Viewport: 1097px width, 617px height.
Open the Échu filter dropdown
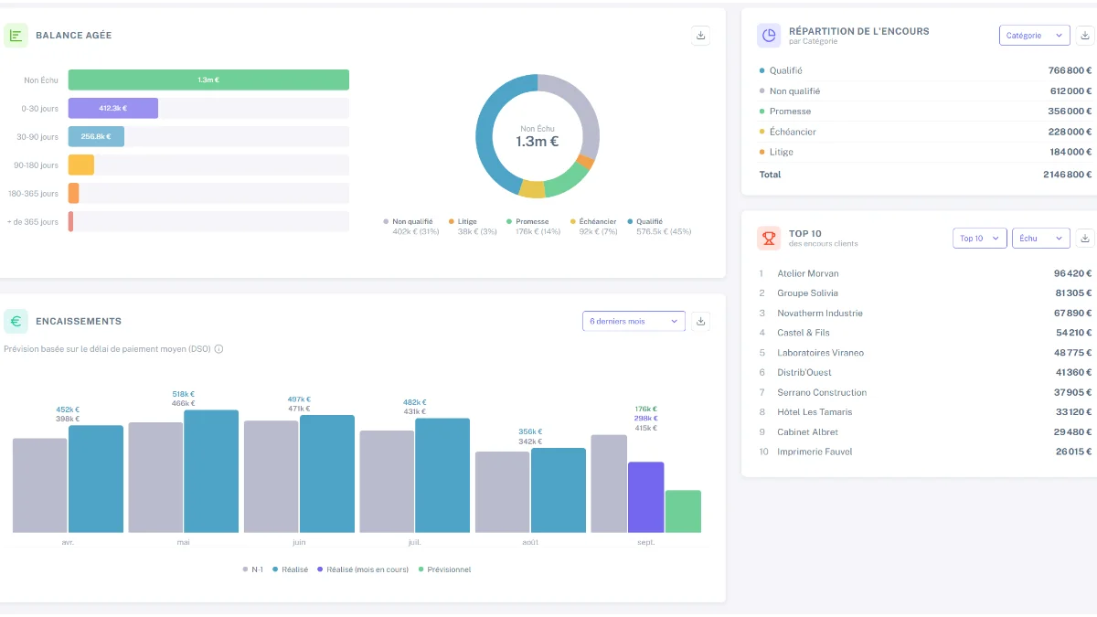(1040, 239)
